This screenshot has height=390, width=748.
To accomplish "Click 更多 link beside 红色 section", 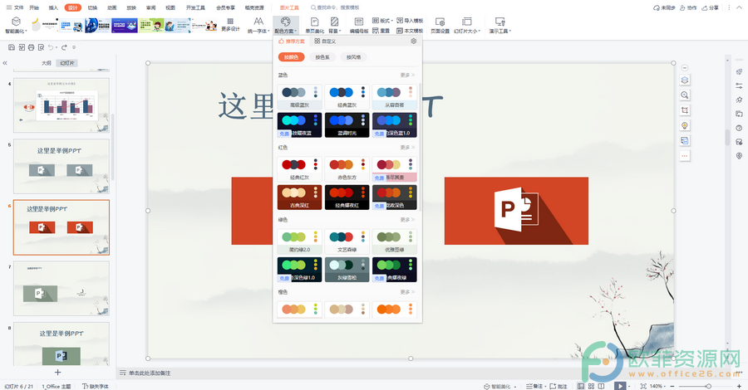I will pyautogui.click(x=407, y=148).
